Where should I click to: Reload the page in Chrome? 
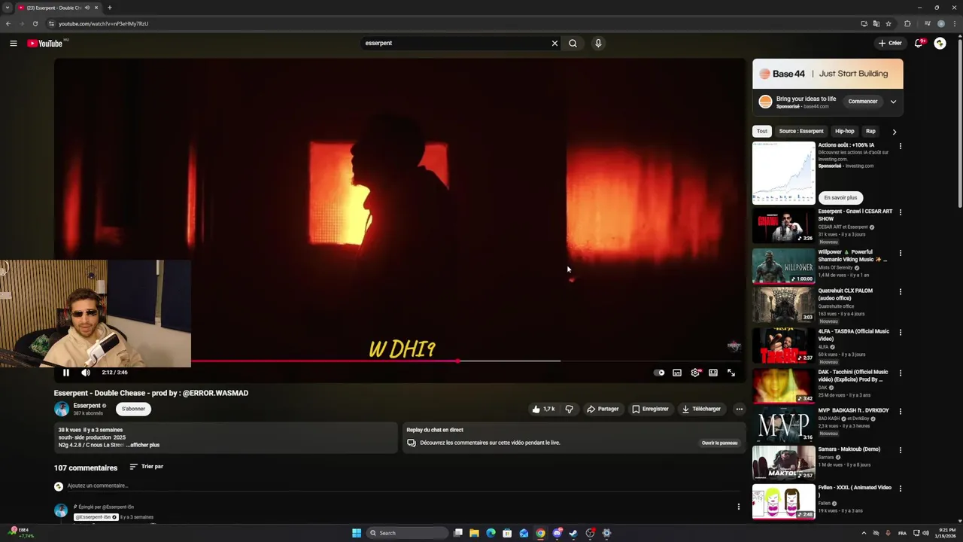[x=35, y=23]
